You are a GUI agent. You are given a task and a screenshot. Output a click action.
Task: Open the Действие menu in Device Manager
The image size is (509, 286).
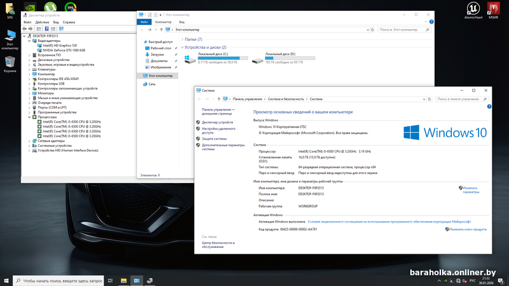[x=42, y=22]
